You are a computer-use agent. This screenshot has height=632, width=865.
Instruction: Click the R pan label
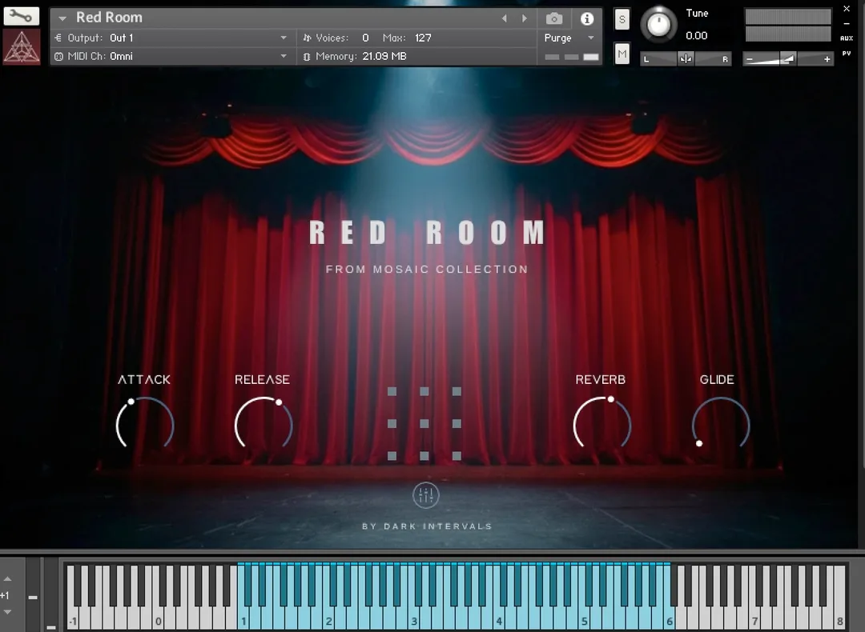(725, 59)
